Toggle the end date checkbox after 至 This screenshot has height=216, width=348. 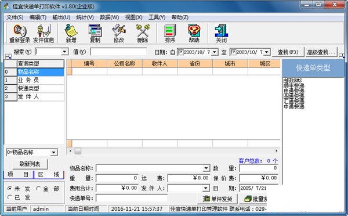pyautogui.click(x=233, y=52)
